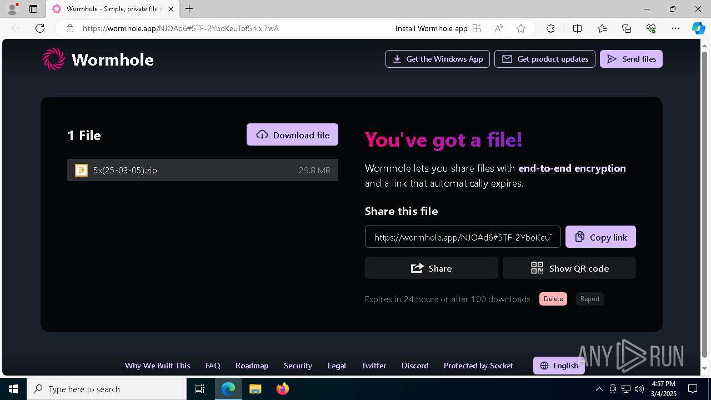711x400 pixels.
Task: Show hidden system tray icons
Action: (599, 389)
